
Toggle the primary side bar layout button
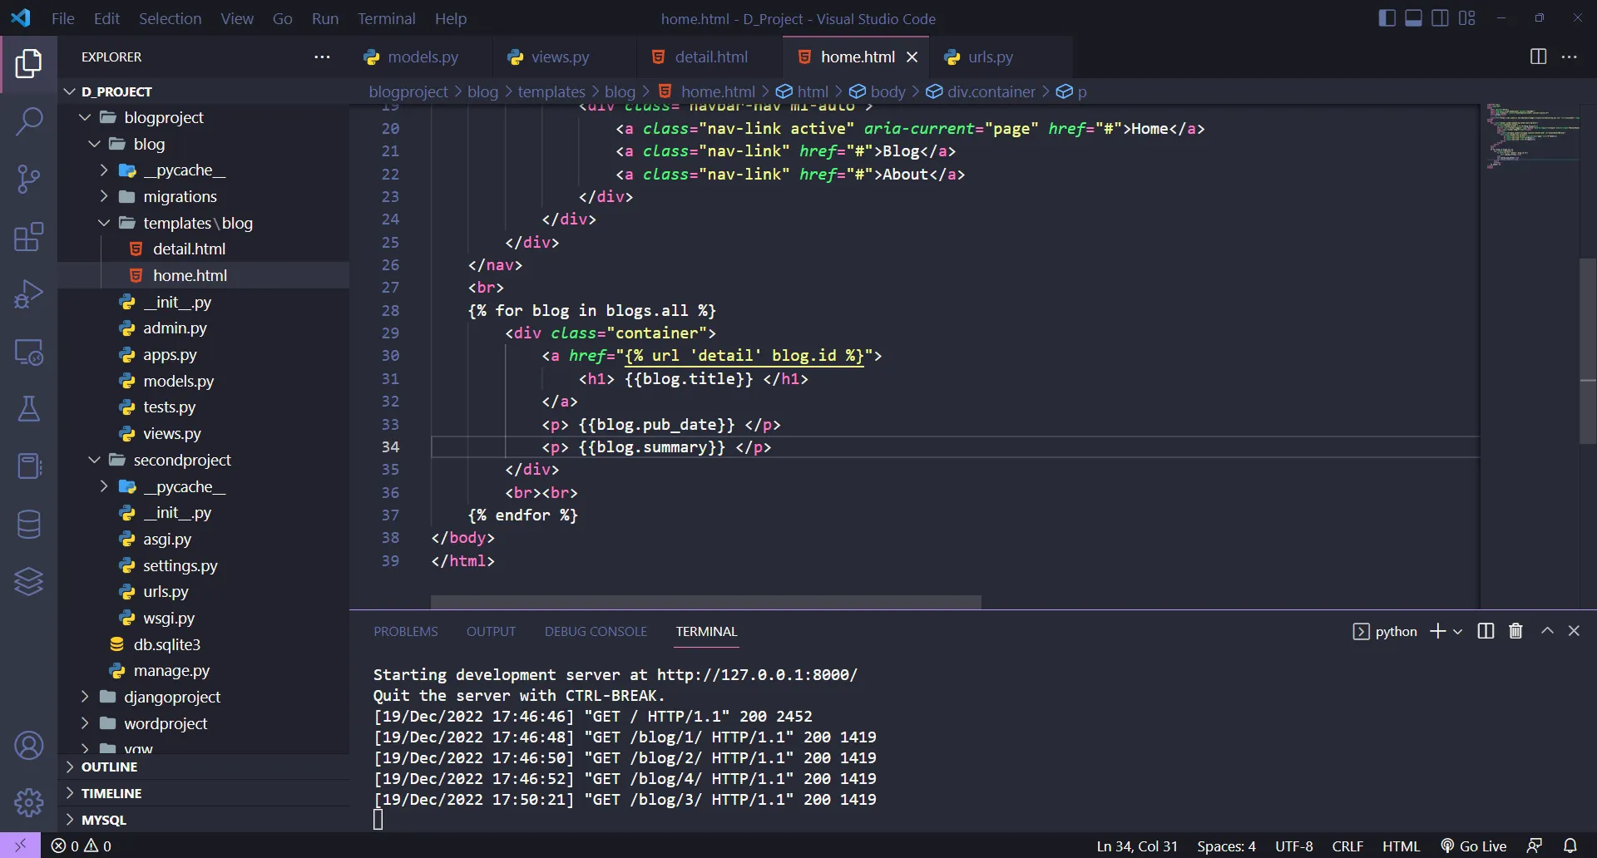pos(1387,18)
